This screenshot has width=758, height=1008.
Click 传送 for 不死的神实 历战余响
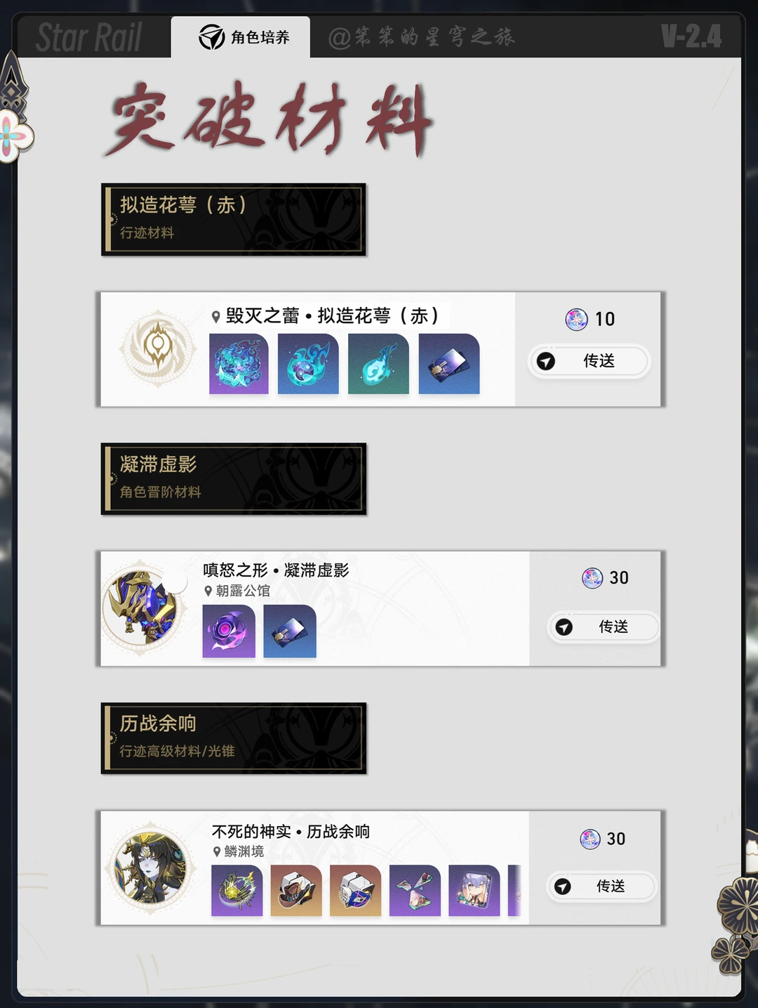pos(601,886)
